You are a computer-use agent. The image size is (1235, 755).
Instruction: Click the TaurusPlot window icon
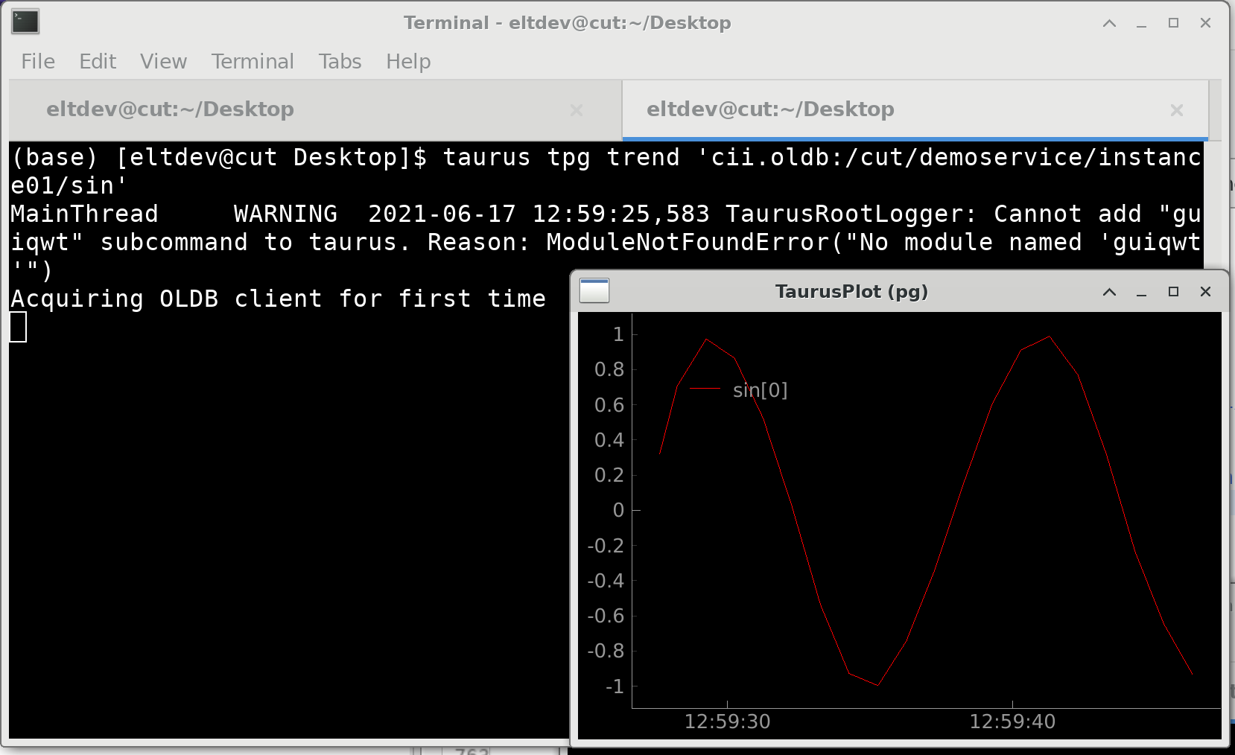tap(594, 291)
